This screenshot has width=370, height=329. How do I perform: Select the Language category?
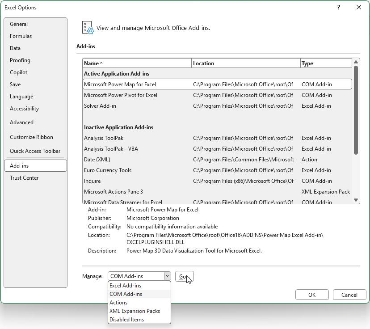pyautogui.click(x=35, y=96)
